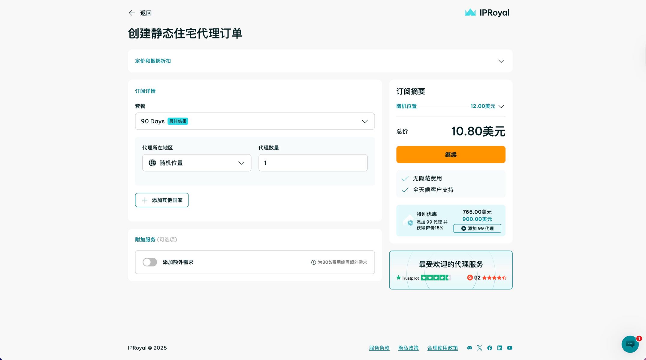Click the 代理数量 quantity input field
Image resolution: width=646 pixels, height=360 pixels.
[313, 163]
